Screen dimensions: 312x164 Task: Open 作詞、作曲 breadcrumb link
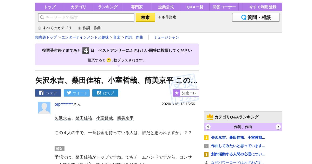[x=134, y=37]
